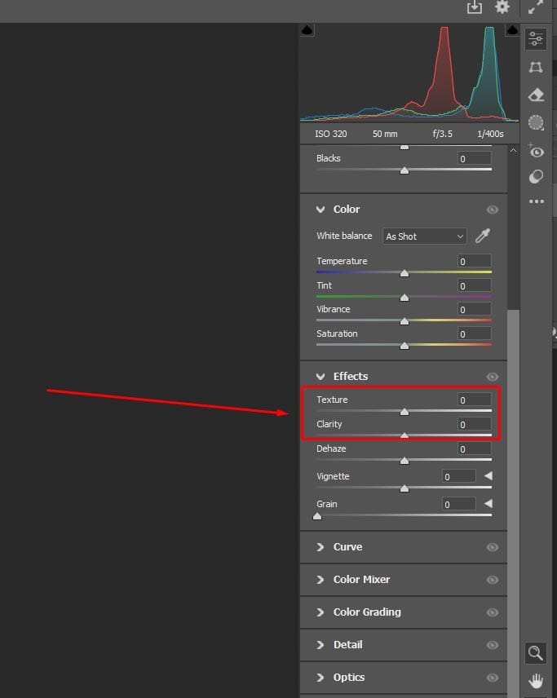The width and height of the screenshot is (557, 698).
Task: Click the Texture value field
Action: (475, 400)
